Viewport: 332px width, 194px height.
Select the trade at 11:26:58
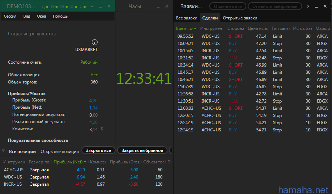tap(252, 94)
